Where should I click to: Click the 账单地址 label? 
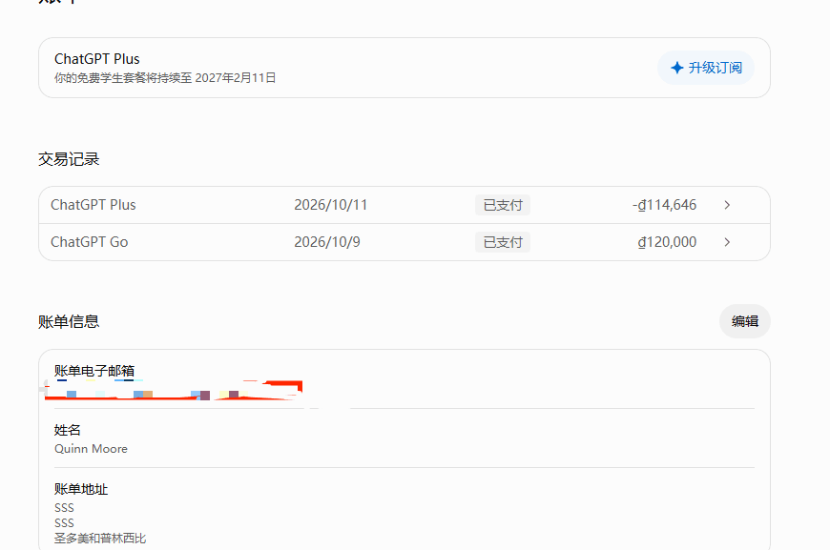point(81,489)
